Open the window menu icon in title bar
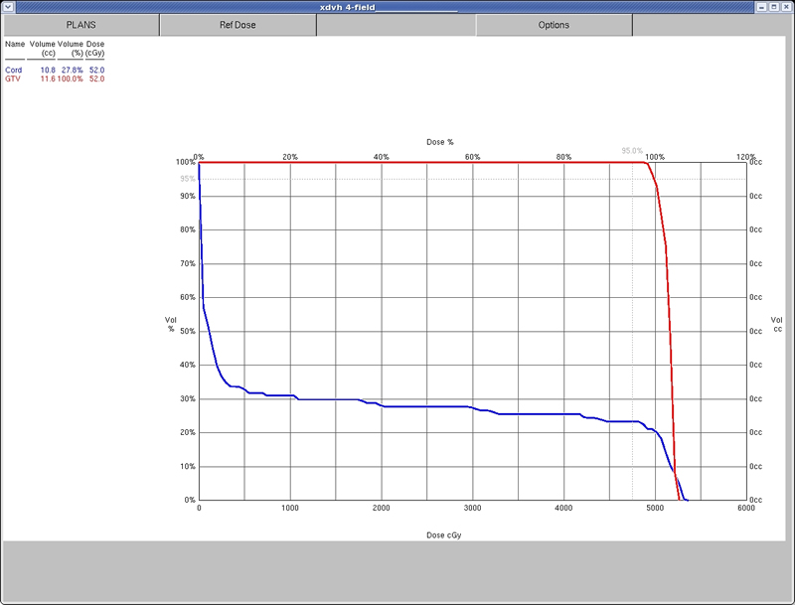 coord(8,6)
